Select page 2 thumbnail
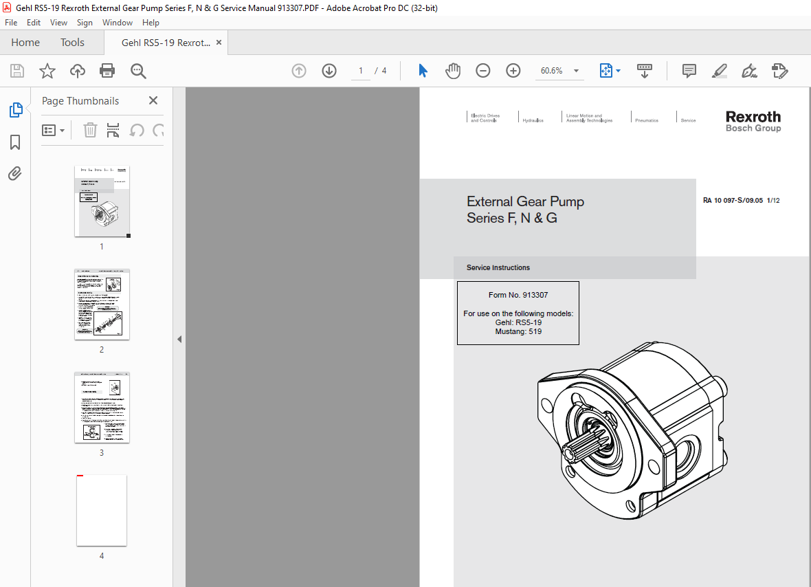 (102, 304)
